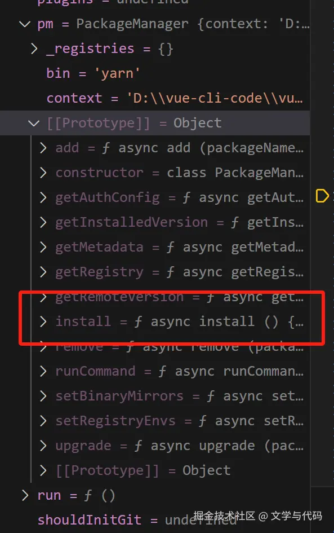Select the bin = 'yarn' variable row

tap(155, 73)
